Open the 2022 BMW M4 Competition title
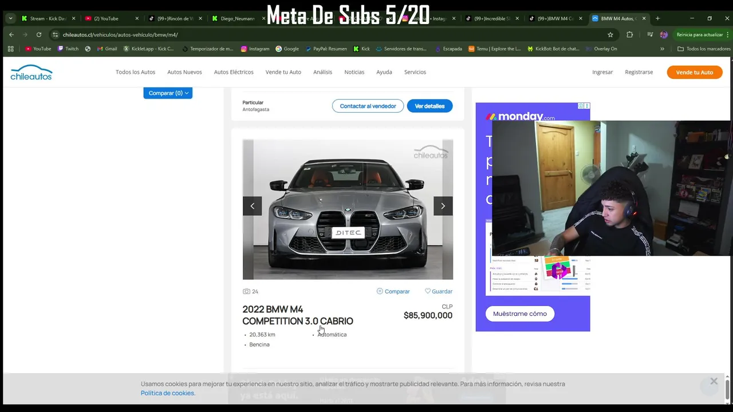 (x=298, y=315)
